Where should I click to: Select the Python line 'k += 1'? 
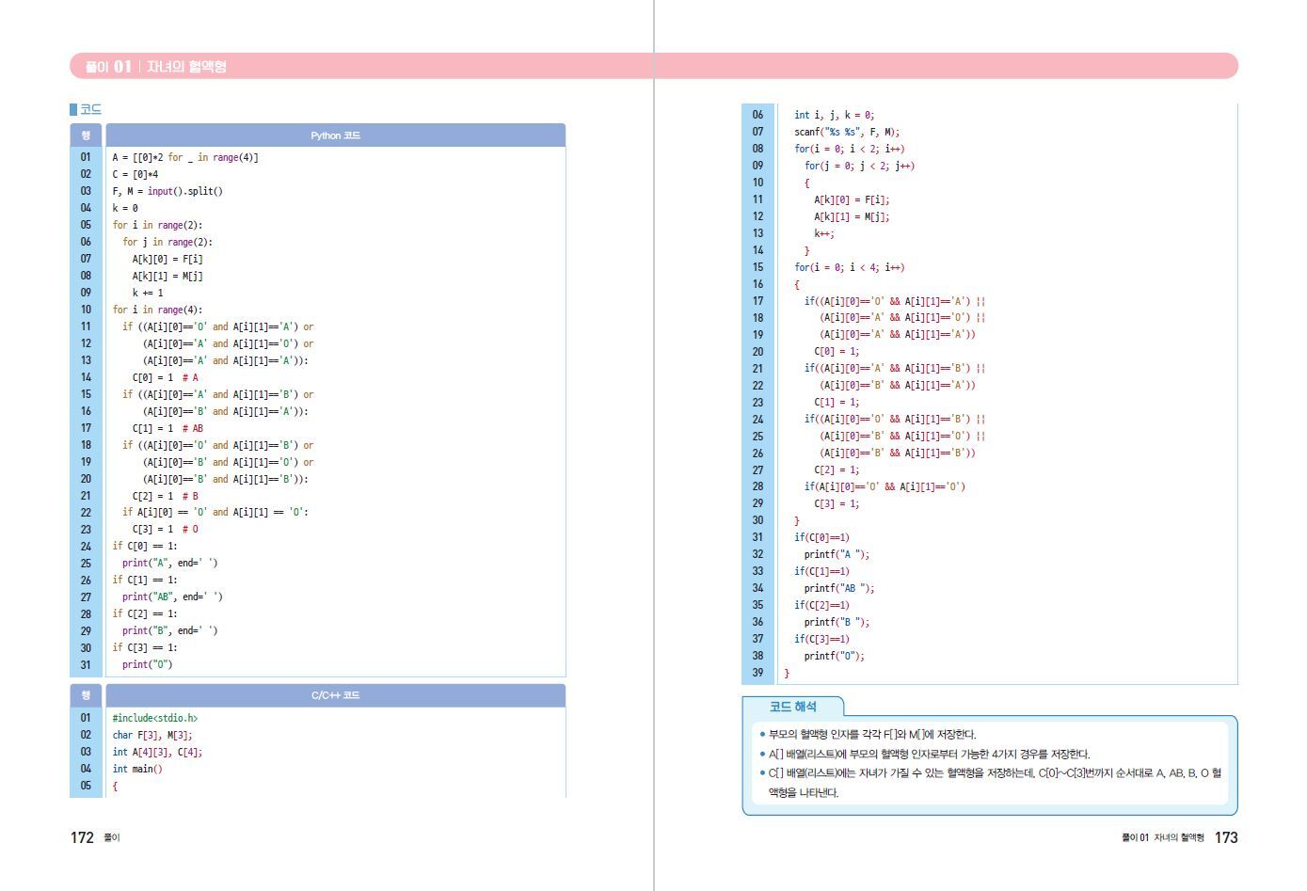point(148,293)
